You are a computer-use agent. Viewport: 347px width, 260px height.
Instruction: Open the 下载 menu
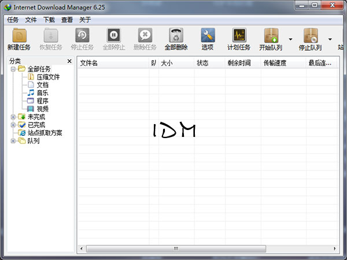49,20
